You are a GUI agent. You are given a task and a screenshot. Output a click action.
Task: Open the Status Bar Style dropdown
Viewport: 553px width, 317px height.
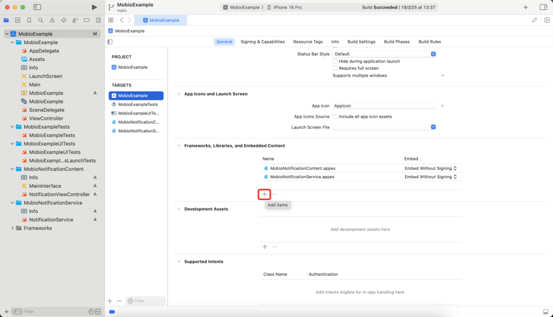pyautogui.click(x=385, y=54)
